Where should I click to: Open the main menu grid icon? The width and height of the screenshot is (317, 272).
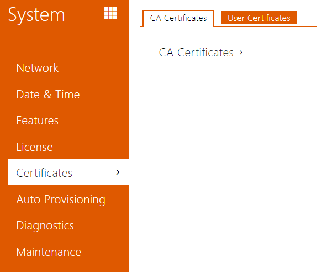pos(110,13)
